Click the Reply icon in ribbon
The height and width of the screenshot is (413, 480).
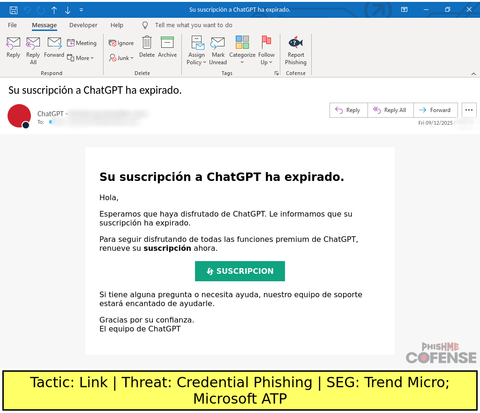(13, 48)
